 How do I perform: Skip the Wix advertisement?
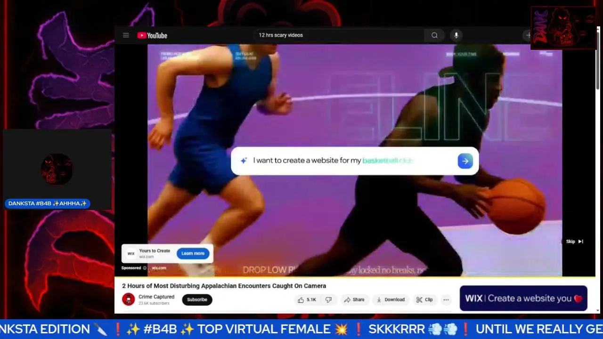point(575,242)
